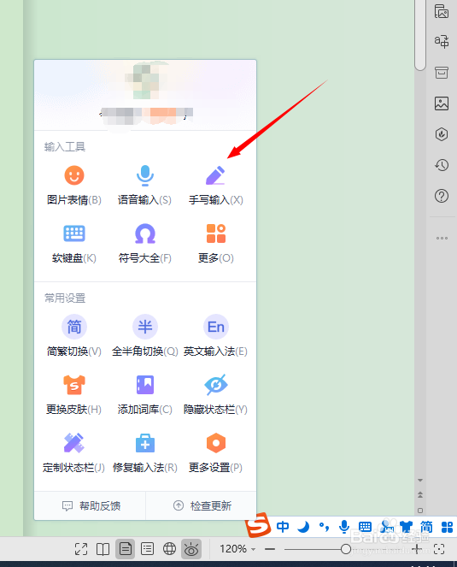The image size is (457, 567).
Task: Click the scrollbar down arrow
Action: point(420,481)
